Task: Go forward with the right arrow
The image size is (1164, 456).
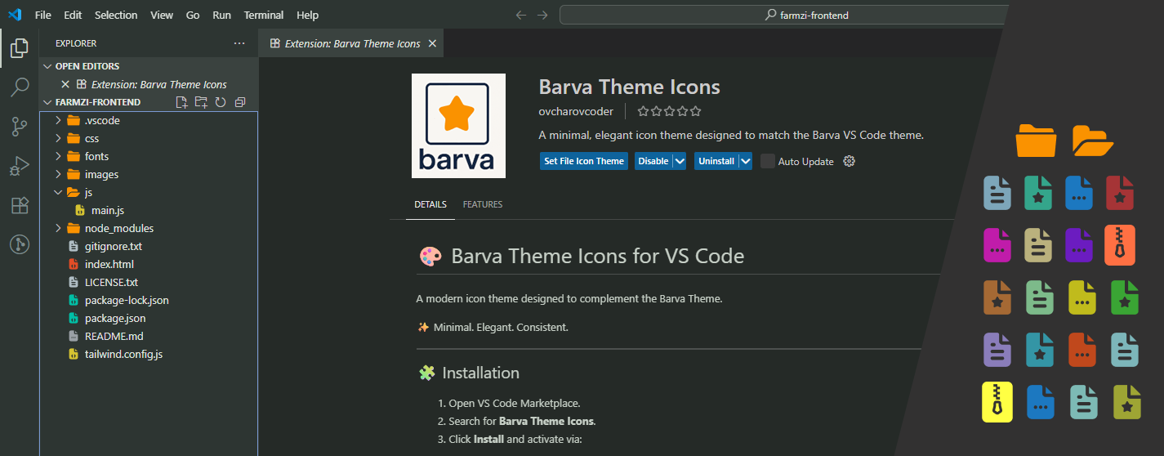Action: point(542,15)
